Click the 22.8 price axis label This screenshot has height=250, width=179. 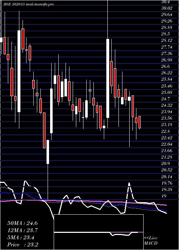pyautogui.click(x=165, y=131)
